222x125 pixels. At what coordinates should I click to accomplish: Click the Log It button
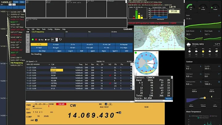70,51
